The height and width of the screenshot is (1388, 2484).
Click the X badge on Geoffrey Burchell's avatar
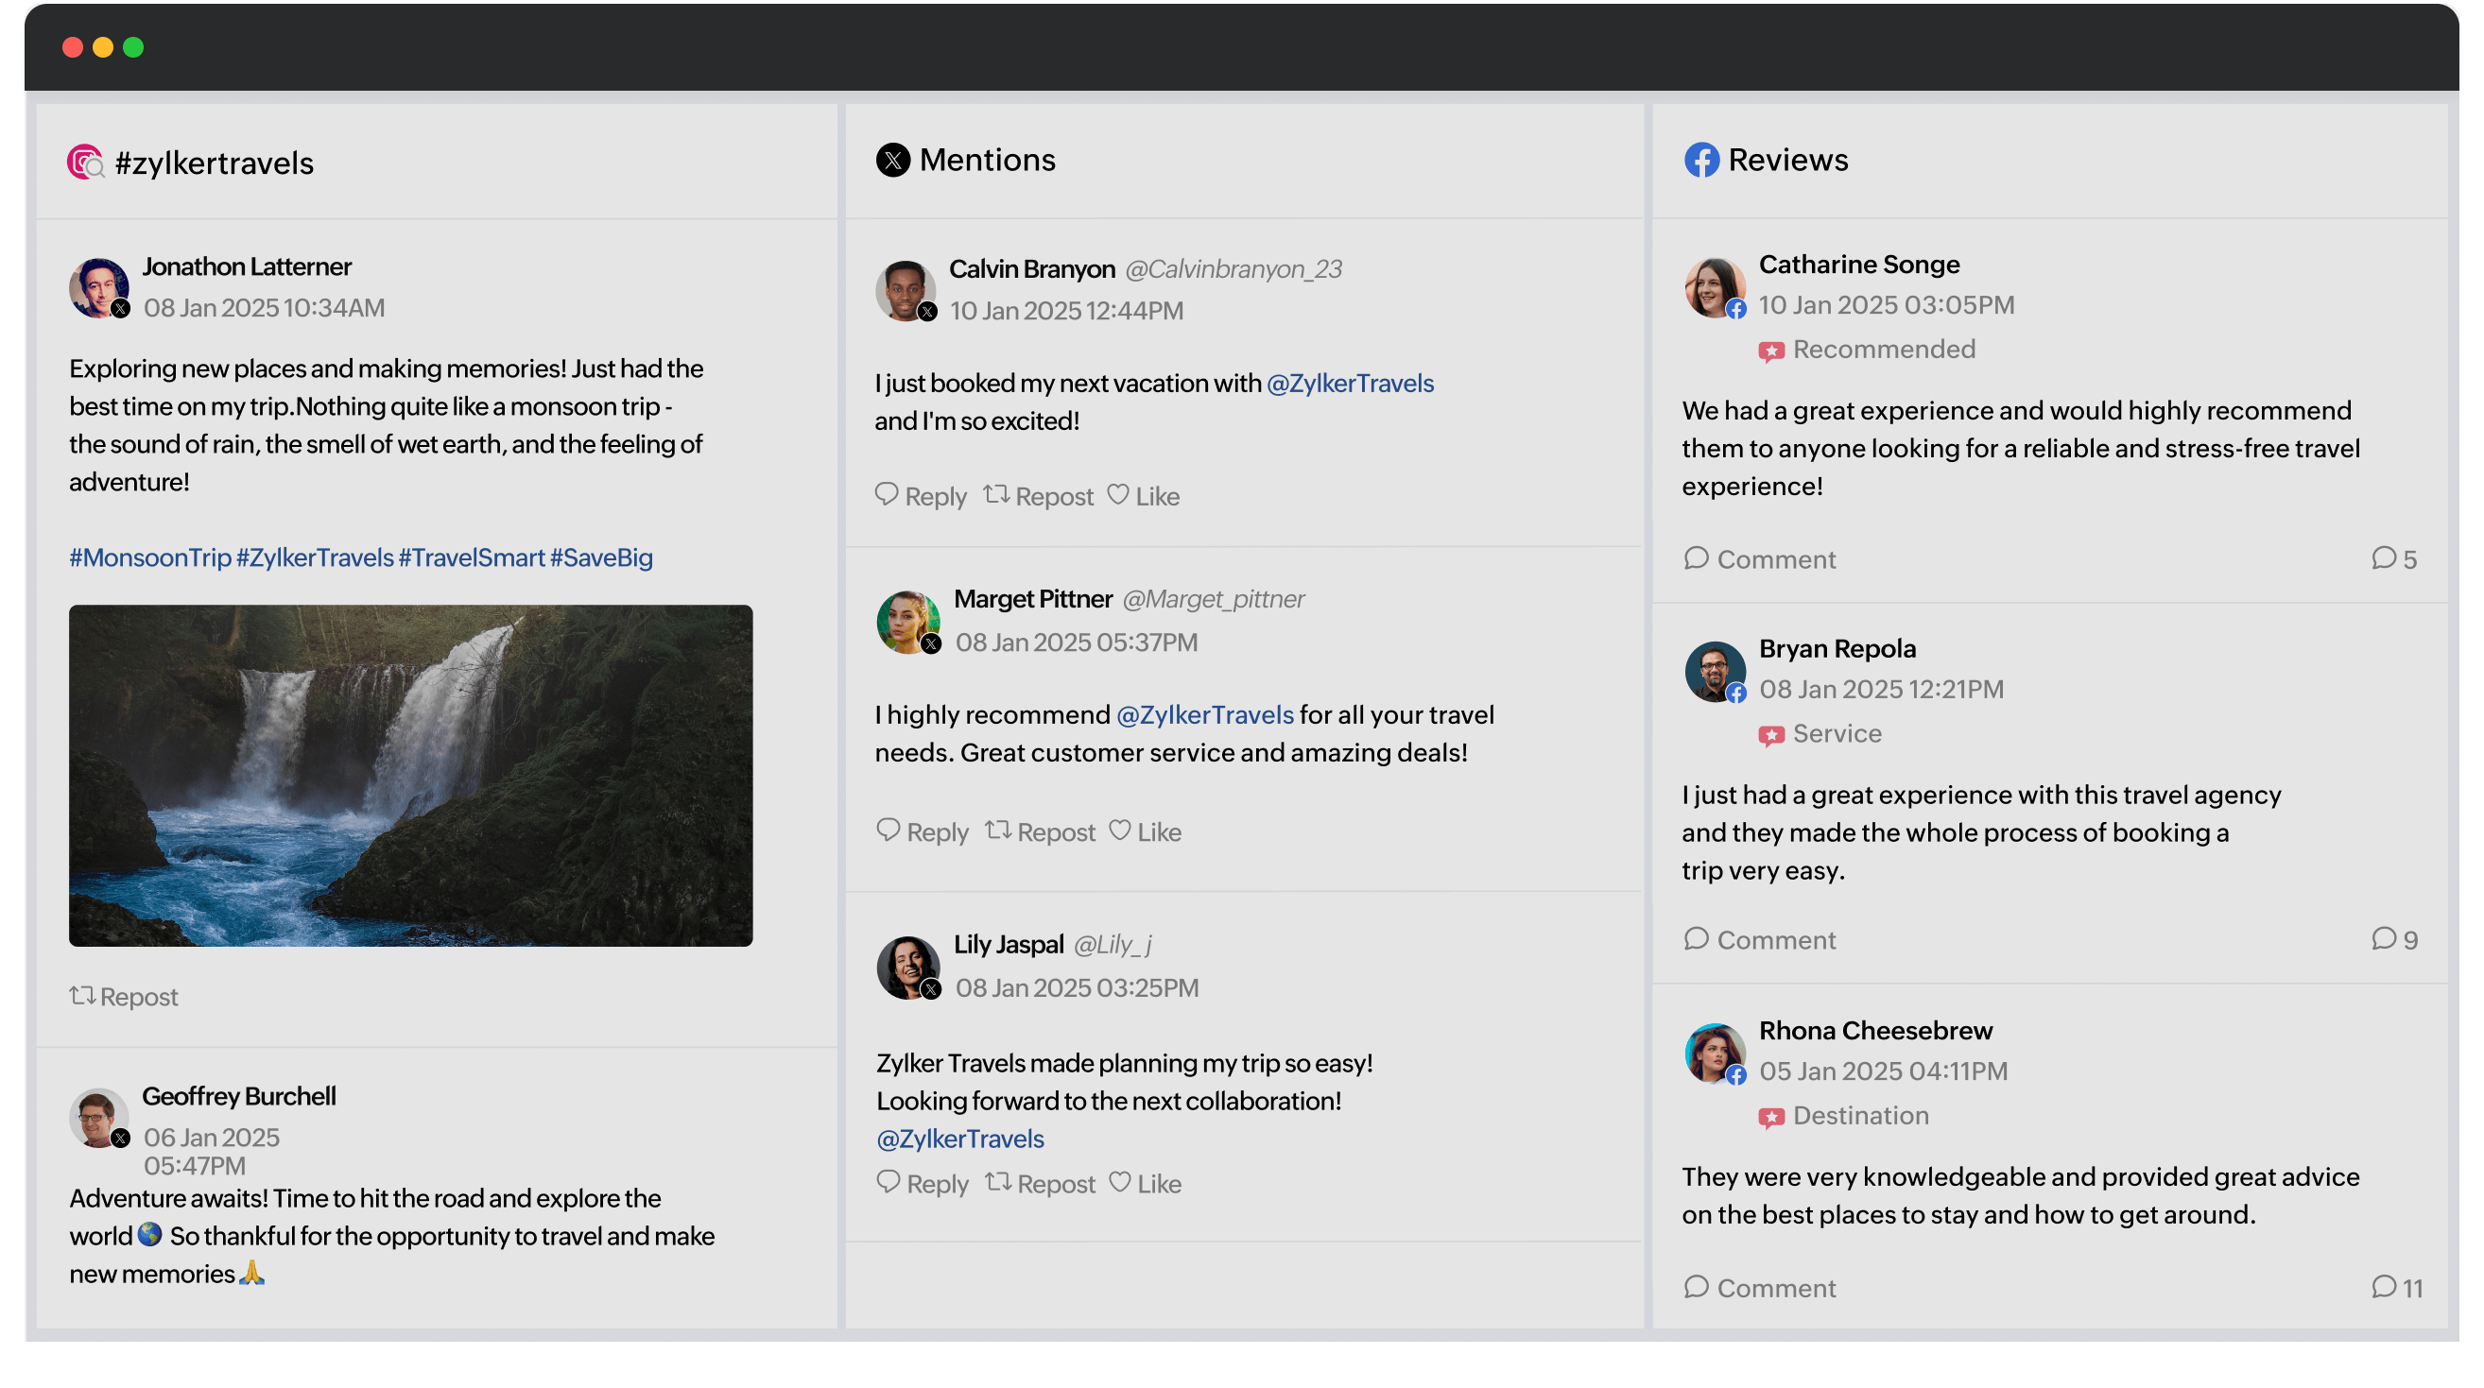click(121, 1138)
